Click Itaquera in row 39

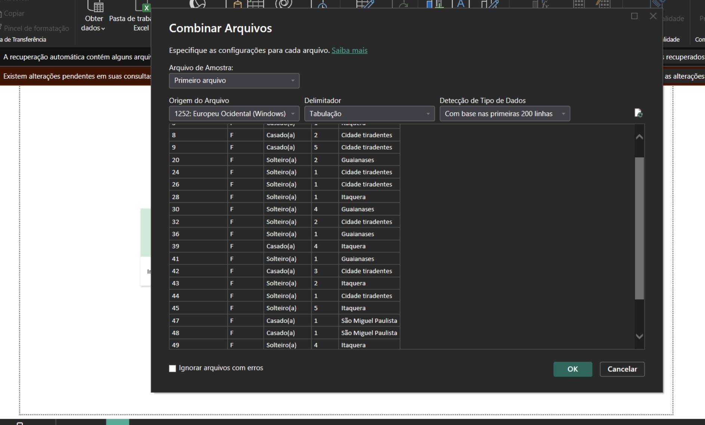tap(369, 246)
